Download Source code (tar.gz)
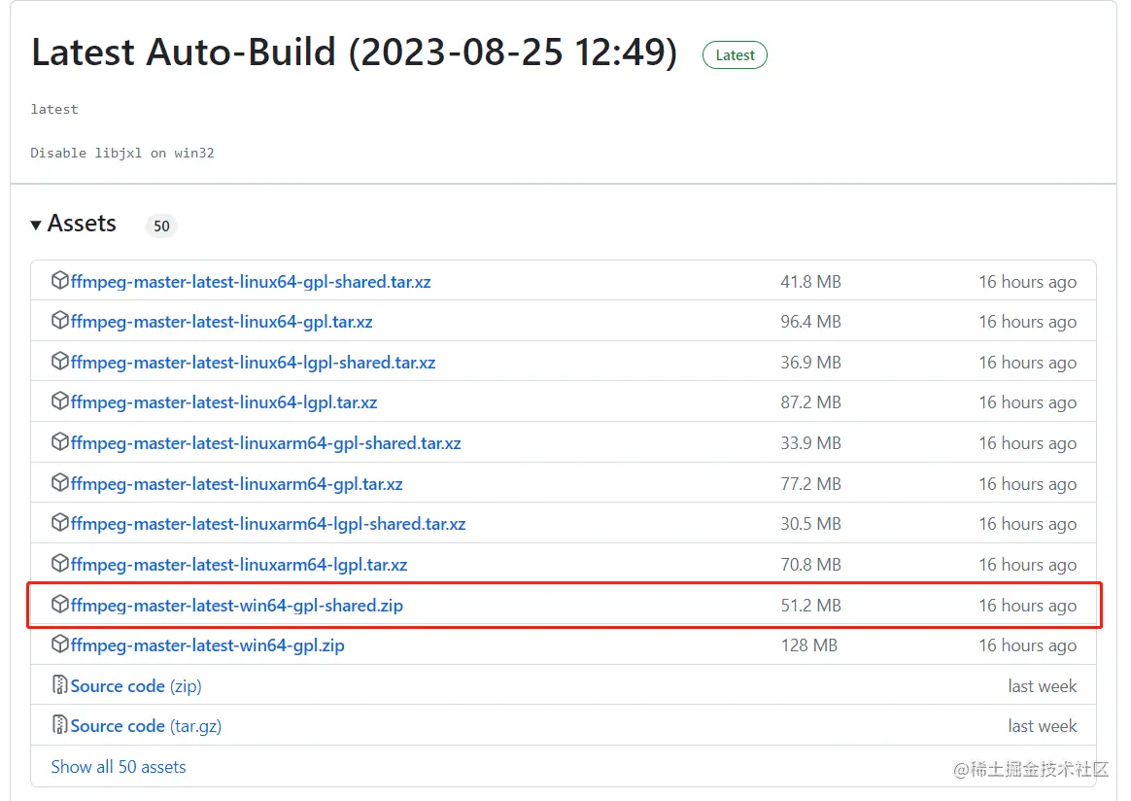The image size is (1131, 801). (x=146, y=727)
